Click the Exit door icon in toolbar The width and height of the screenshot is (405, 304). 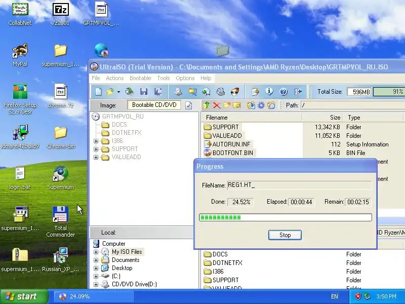coord(298,92)
